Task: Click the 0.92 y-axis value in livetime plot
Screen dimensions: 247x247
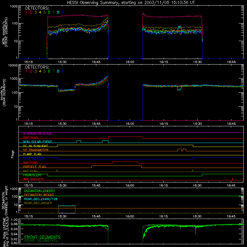Action: [14, 239]
